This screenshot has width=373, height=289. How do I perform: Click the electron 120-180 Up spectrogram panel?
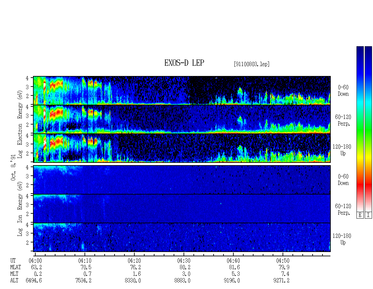click(182, 148)
